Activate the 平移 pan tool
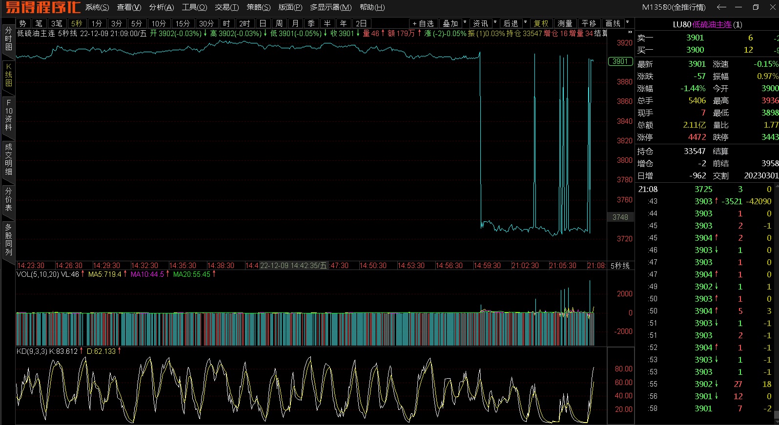 (x=589, y=23)
